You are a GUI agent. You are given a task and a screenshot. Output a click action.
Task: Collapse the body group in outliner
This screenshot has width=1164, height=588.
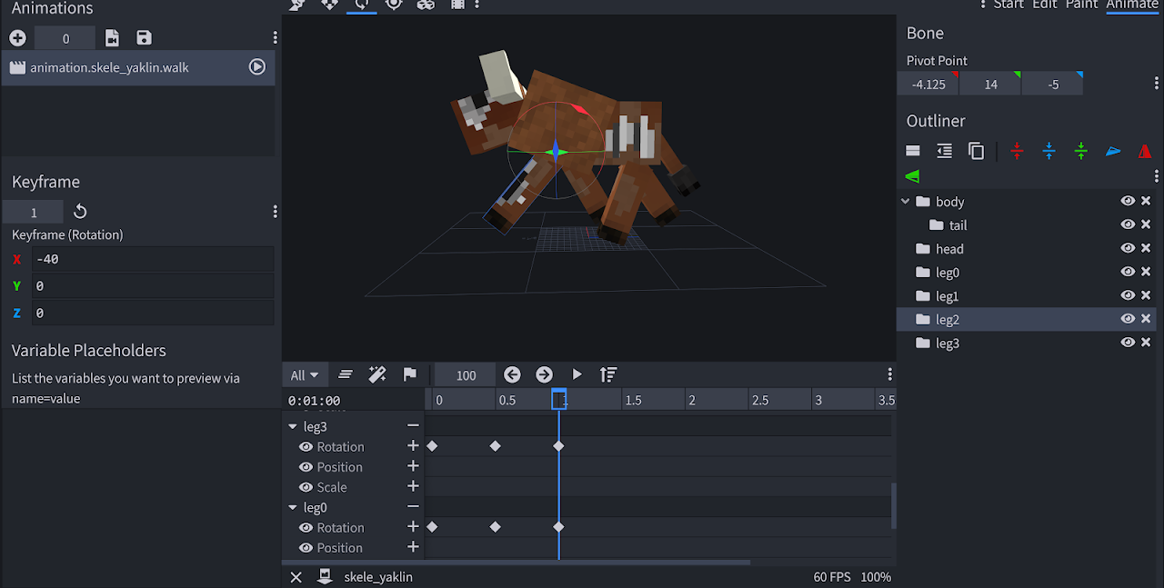(905, 202)
